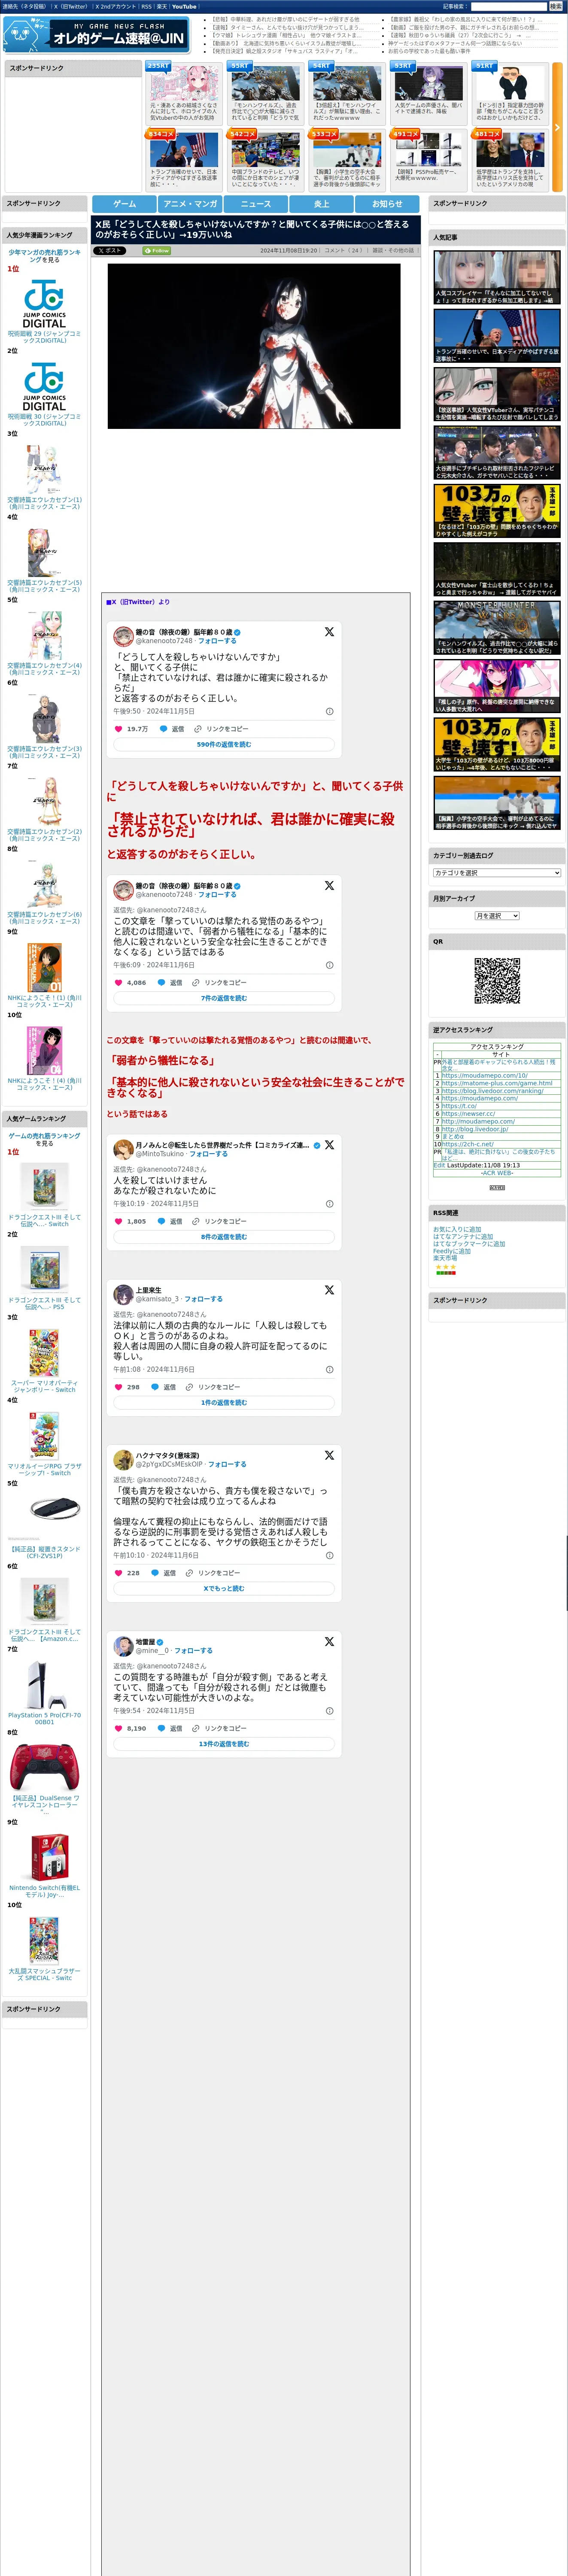Open the article's main anime image
The width and height of the screenshot is (568, 2576).
pyautogui.click(x=254, y=346)
